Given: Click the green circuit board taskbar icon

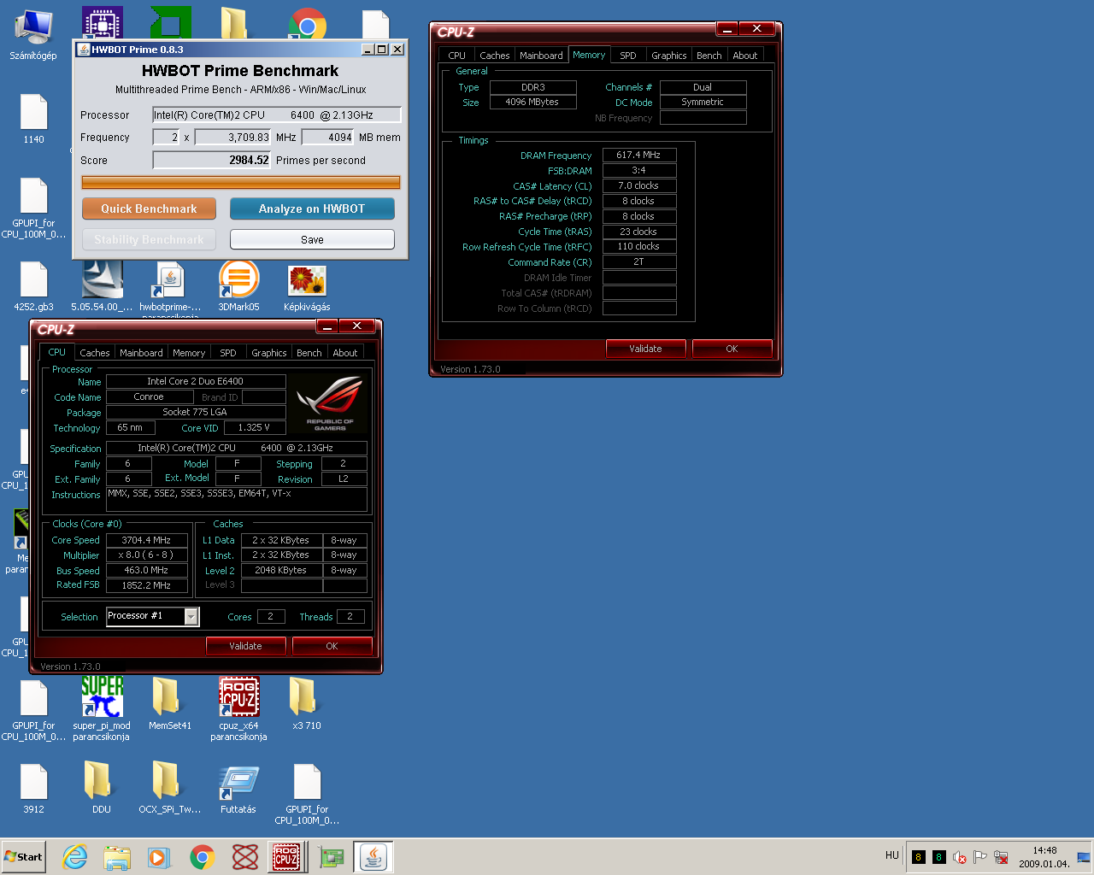Looking at the screenshot, I should coord(331,857).
